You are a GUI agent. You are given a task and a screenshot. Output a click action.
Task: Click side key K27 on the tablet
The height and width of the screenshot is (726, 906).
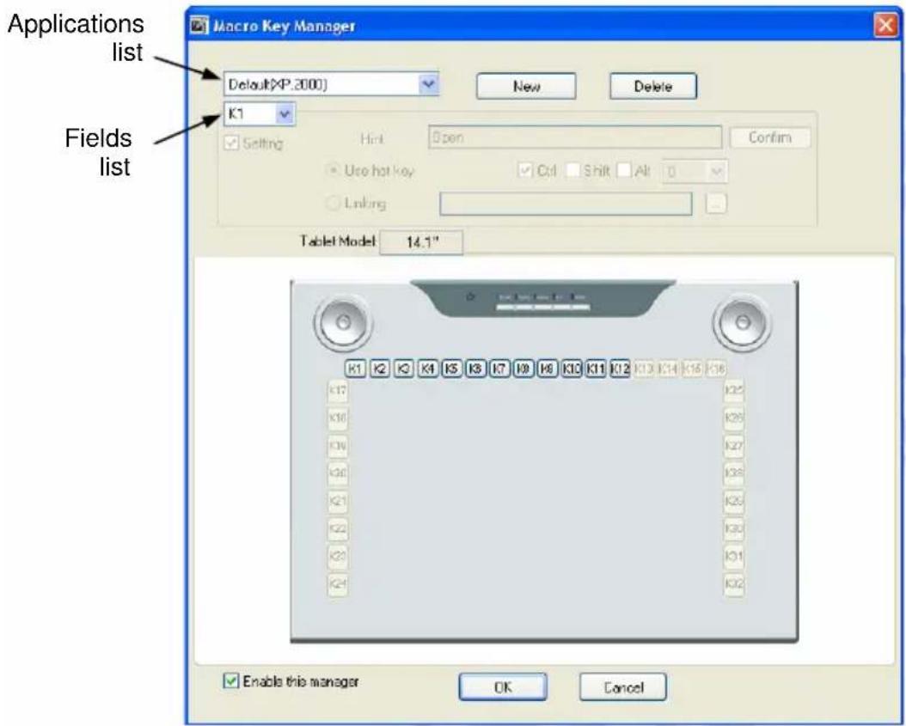pos(734,445)
